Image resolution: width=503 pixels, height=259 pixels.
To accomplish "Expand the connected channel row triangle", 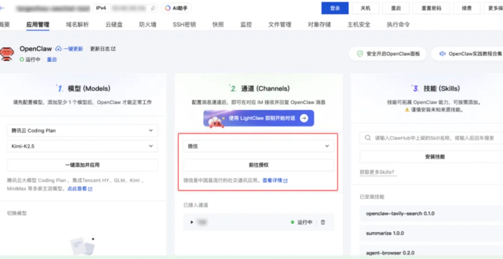I will (x=192, y=222).
